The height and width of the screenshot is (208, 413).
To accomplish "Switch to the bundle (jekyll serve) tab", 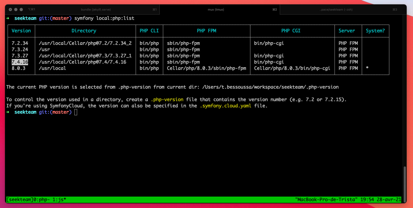I will [x=96, y=10].
